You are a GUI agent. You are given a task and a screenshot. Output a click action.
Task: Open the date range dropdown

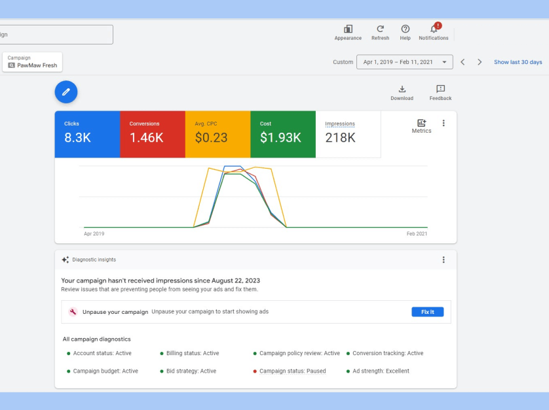(x=405, y=62)
